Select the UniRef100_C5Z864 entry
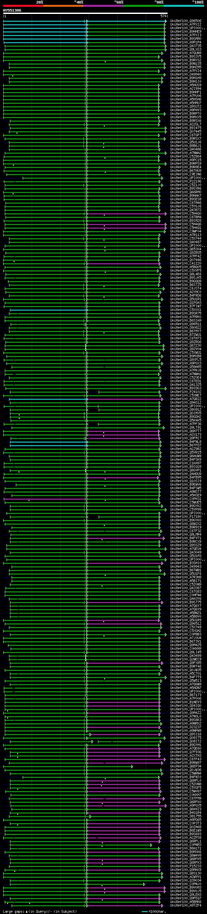 click(x=186, y=157)
